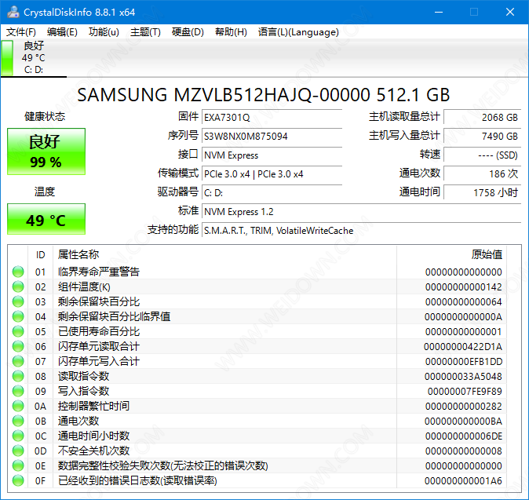Select the 已使用寿命百分比 attribute row
Image resolution: width=529 pixels, height=500 pixels.
click(x=257, y=331)
